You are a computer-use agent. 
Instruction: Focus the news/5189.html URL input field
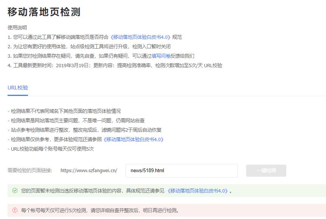coord(182,170)
